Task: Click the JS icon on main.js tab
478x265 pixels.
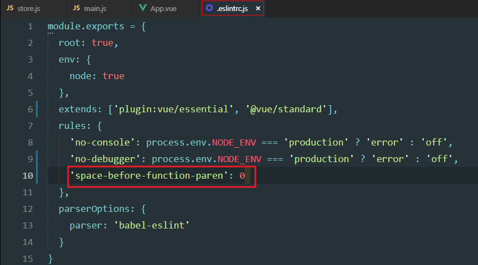Action: [78, 8]
